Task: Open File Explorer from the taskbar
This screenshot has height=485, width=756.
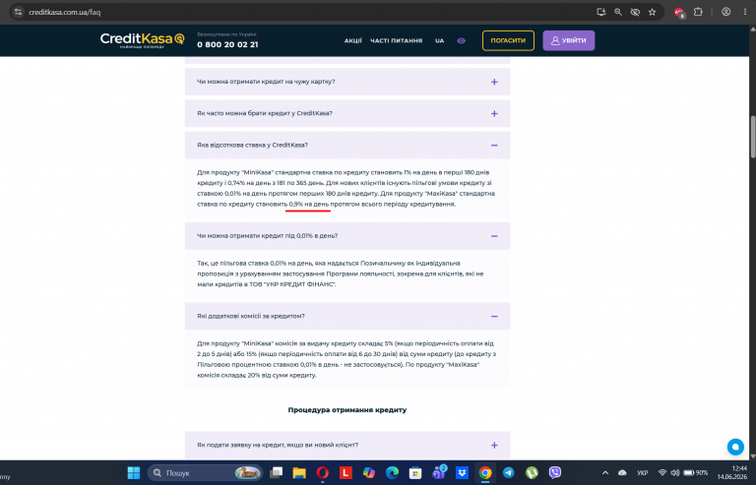Action: pyautogui.click(x=299, y=473)
